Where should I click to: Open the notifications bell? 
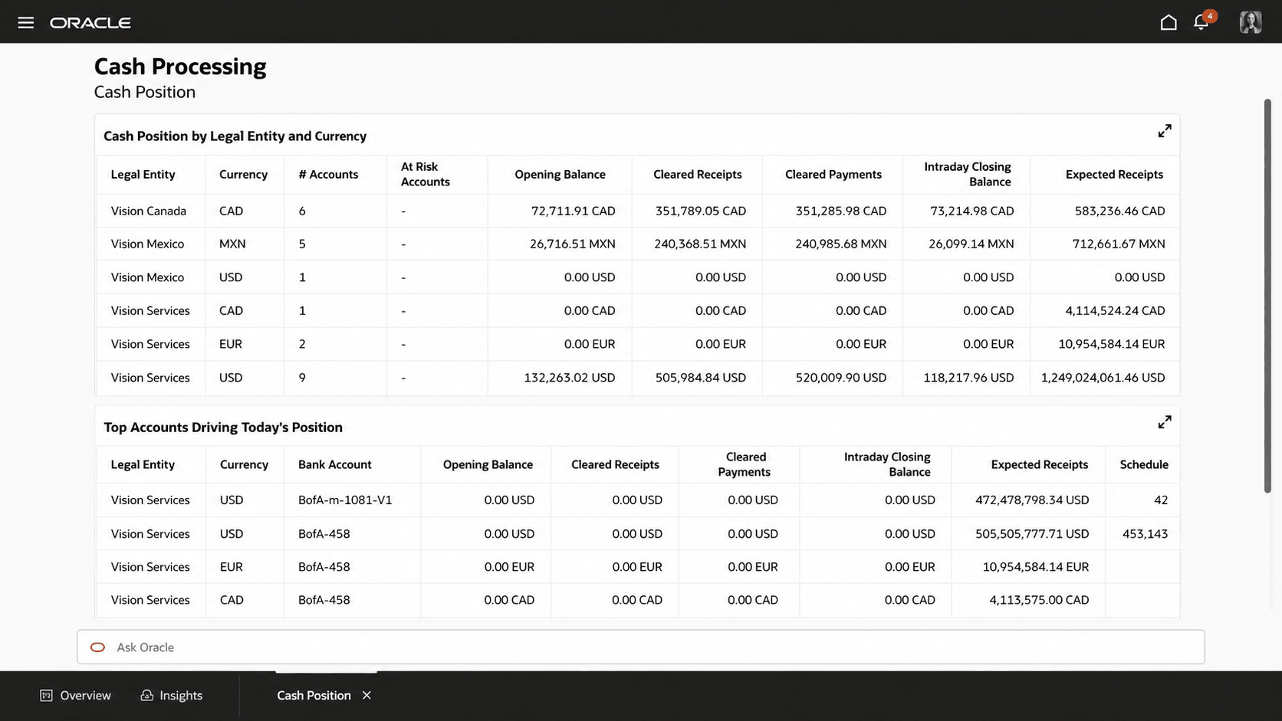coord(1201,22)
